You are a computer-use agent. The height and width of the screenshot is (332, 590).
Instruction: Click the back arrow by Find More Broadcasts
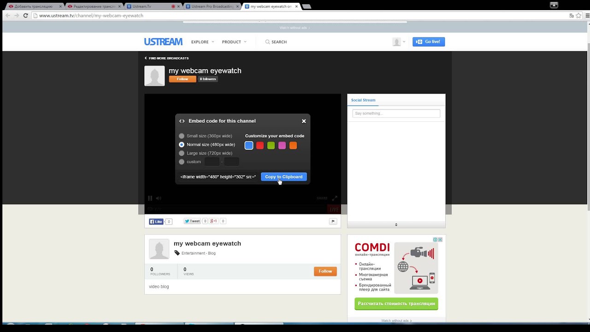[146, 58]
